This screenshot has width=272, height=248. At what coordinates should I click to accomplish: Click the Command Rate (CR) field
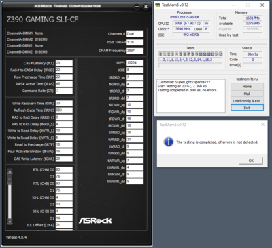click(64, 91)
